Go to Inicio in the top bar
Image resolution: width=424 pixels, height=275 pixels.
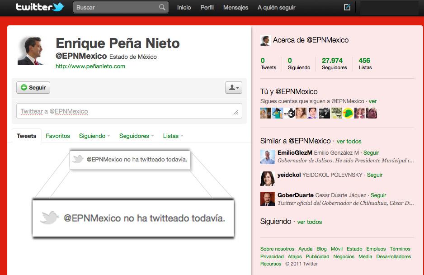[184, 8]
